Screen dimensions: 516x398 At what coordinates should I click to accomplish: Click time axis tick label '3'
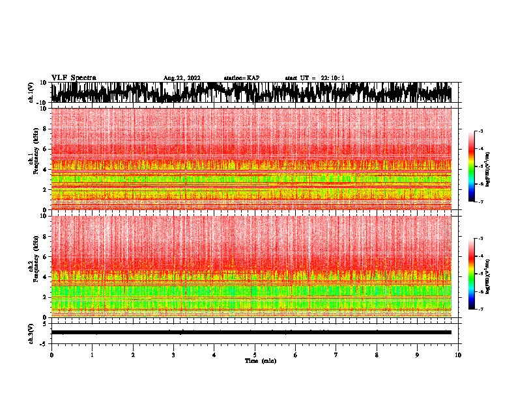click(x=173, y=355)
